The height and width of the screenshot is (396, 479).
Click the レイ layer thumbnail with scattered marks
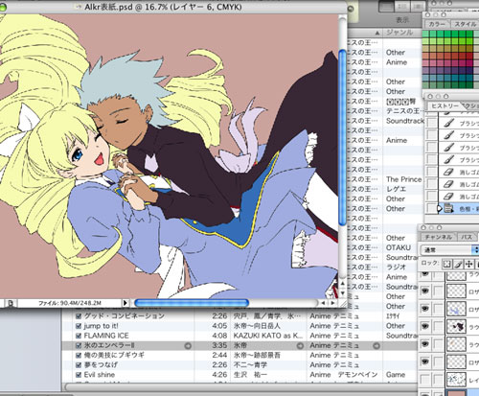coord(457,380)
